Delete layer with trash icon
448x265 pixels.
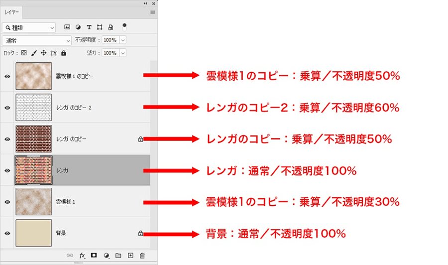coord(142,256)
